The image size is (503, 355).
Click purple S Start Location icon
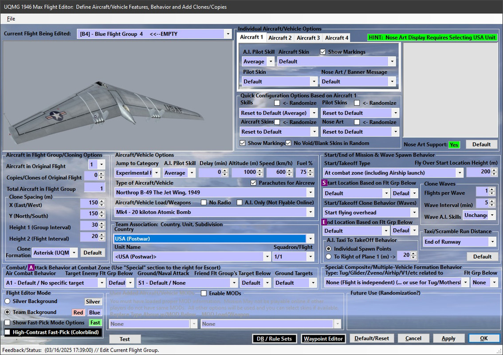324,183
